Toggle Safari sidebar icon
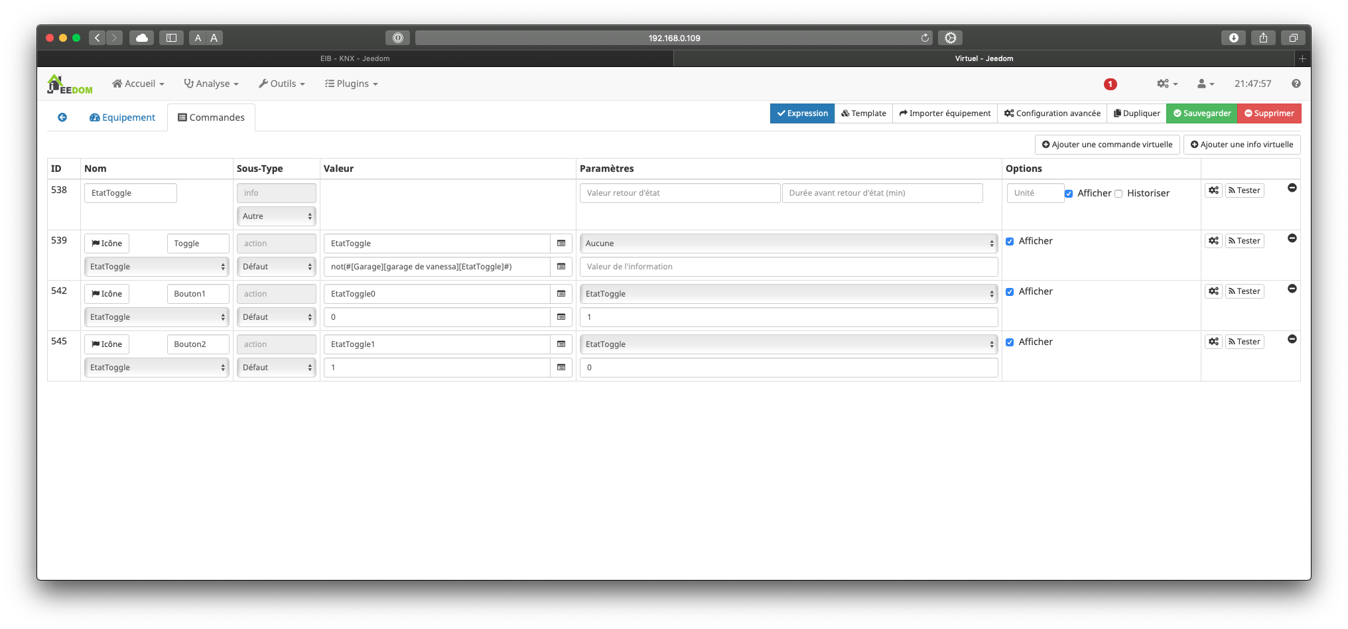Screen dimensions: 1348x629 [171, 38]
